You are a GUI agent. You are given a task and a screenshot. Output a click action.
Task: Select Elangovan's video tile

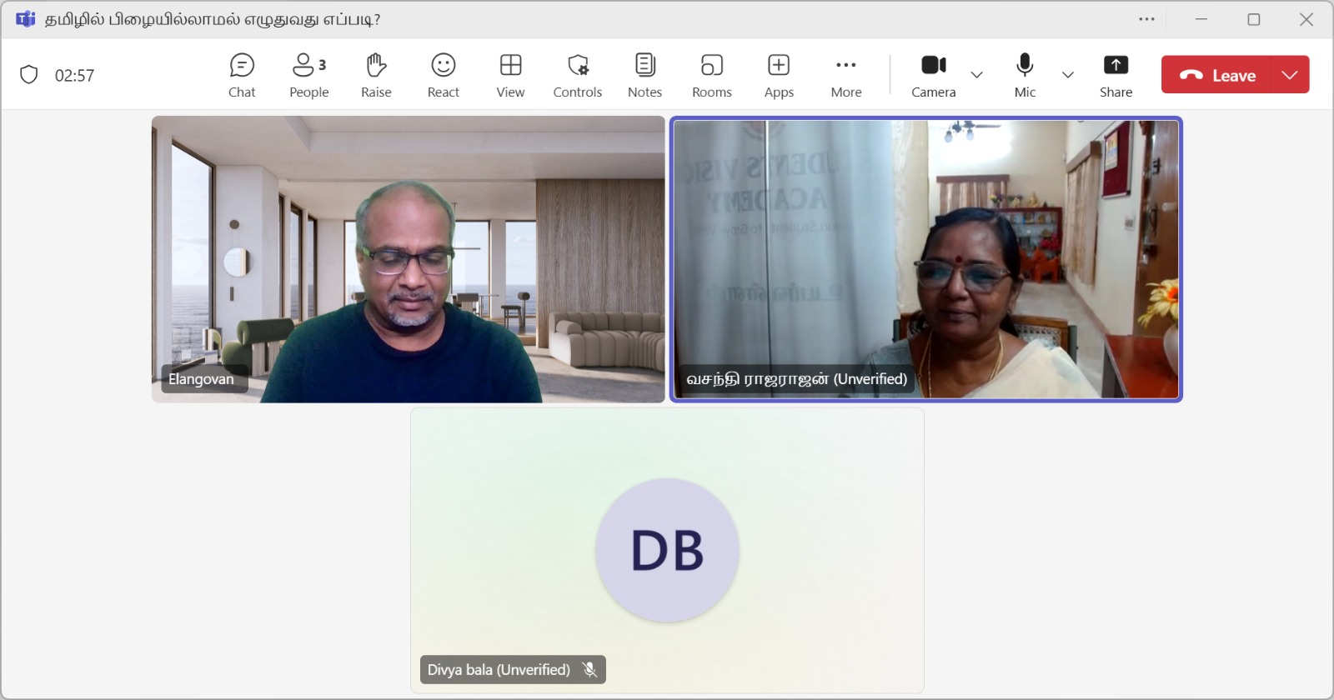[408, 259]
